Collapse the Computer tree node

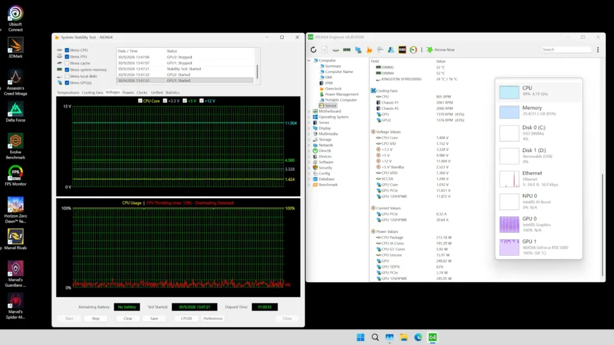coord(309,60)
